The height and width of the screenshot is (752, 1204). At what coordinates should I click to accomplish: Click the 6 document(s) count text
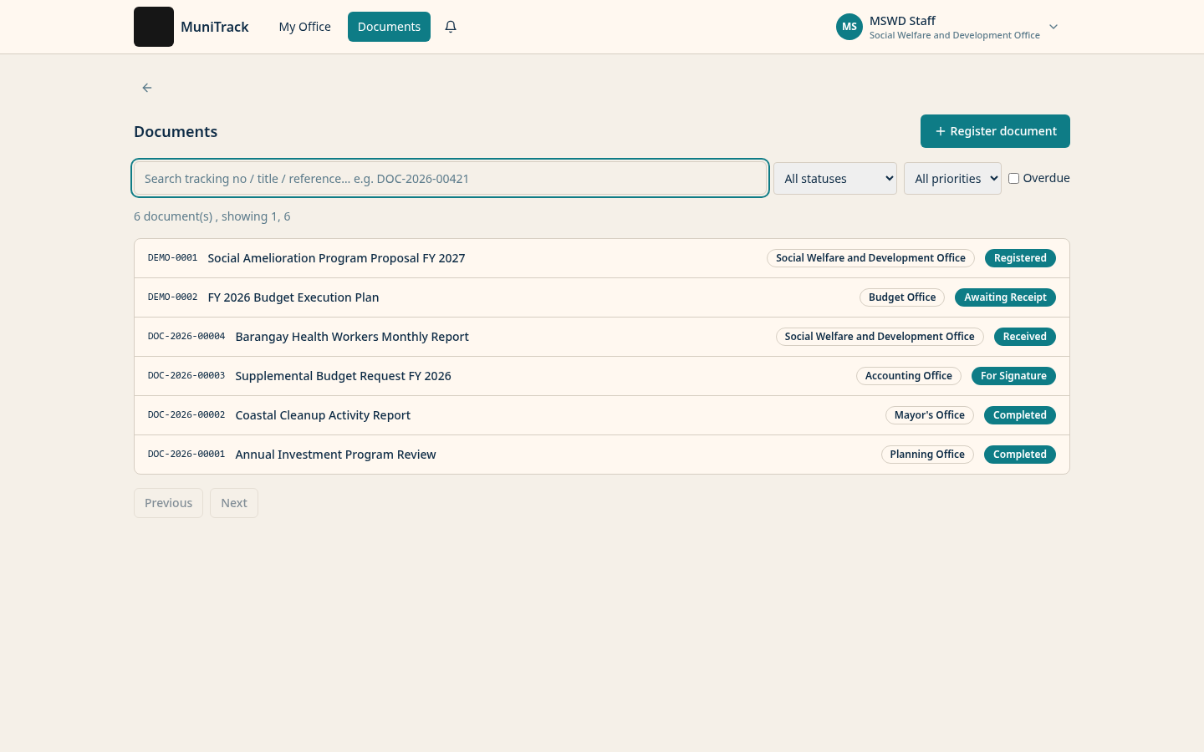[x=212, y=216]
